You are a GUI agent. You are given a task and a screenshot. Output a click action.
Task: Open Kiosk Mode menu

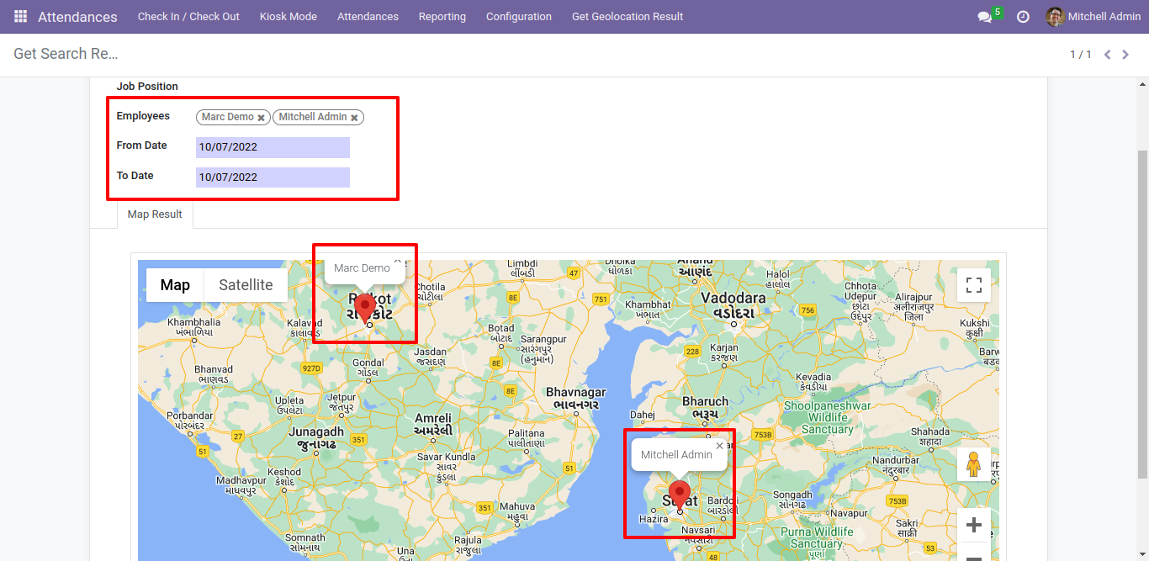click(x=289, y=17)
